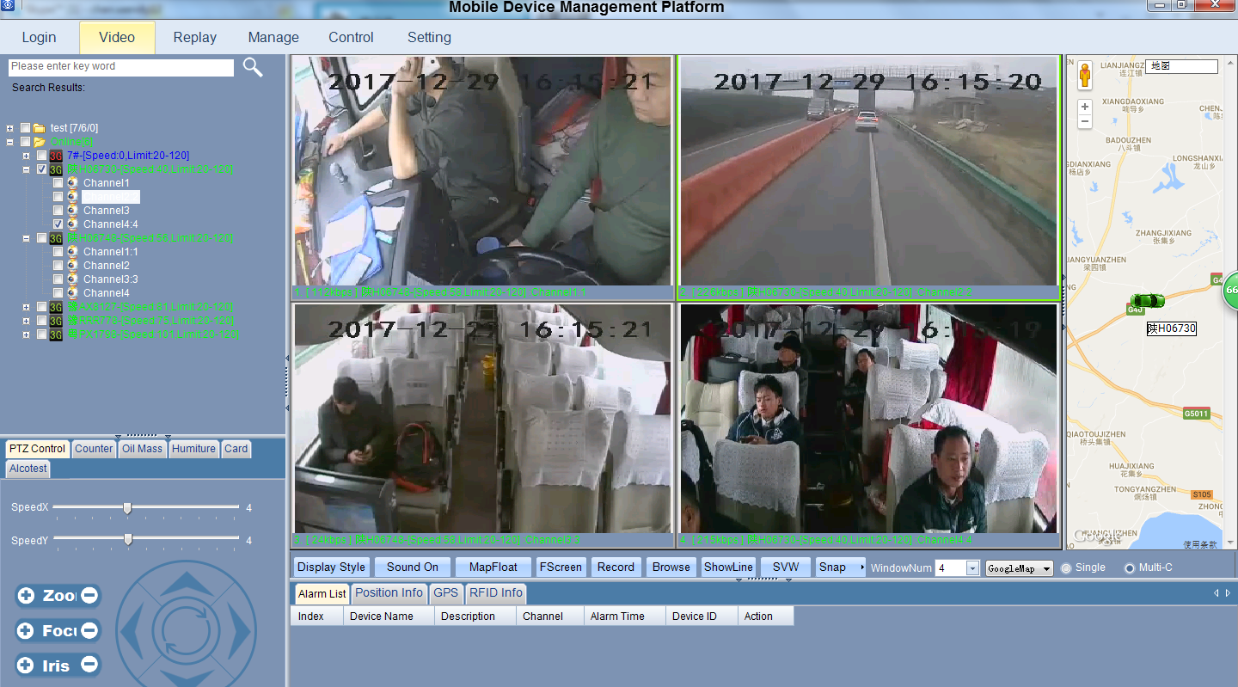Click the Online group folder icon
This screenshot has height=687, width=1238.
(x=40, y=142)
